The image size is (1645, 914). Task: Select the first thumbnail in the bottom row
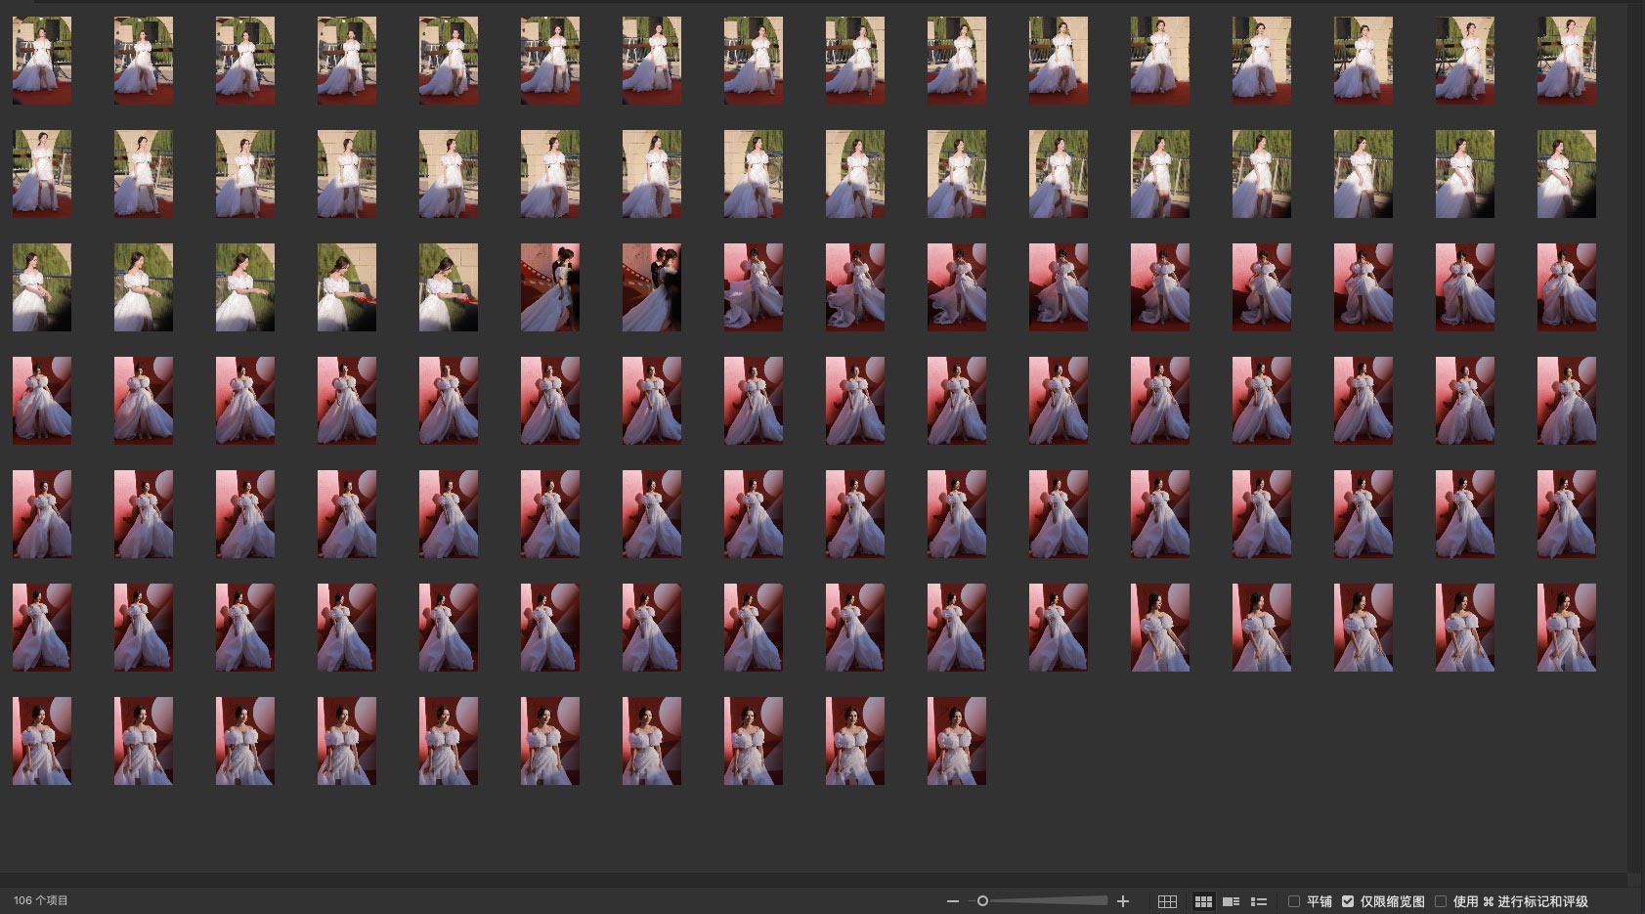pos(42,741)
